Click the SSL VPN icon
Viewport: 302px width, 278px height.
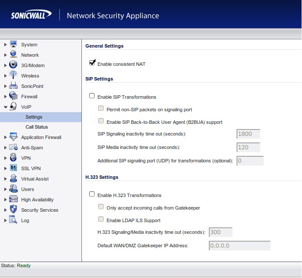13,168
